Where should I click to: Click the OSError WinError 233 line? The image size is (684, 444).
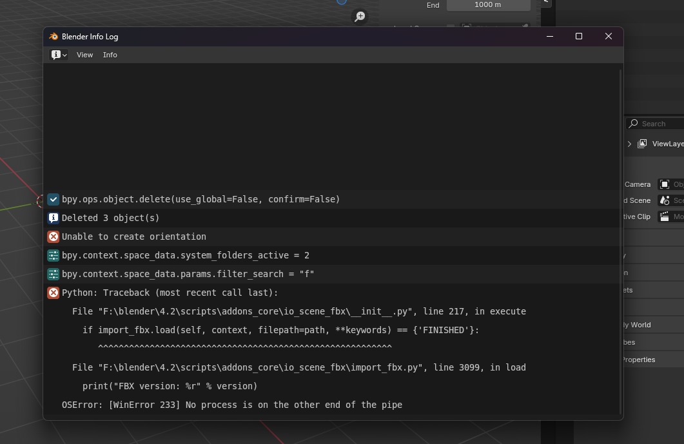pyautogui.click(x=232, y=405)
